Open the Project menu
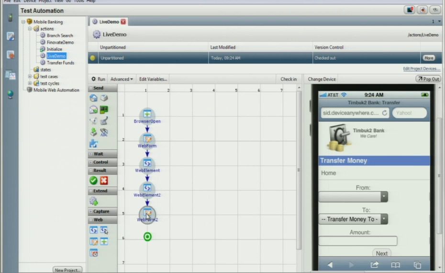The height and width of the screenshot is (273, 445). click(45, 1)
